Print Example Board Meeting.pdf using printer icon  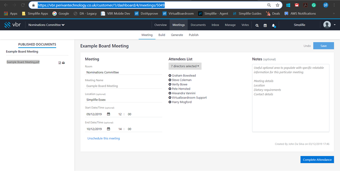pyautogui.click(x=63, y=63)
